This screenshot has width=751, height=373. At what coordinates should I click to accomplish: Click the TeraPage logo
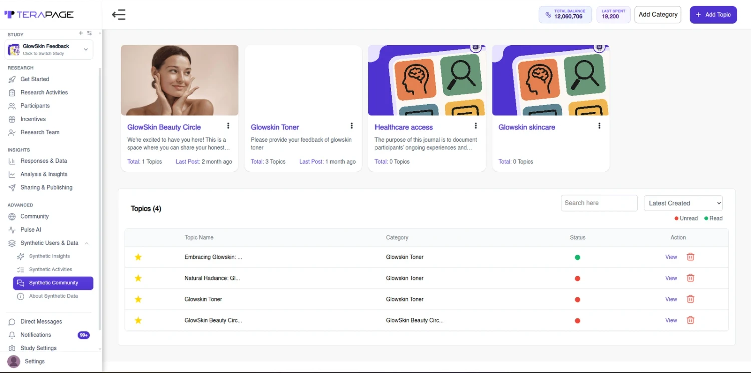point(39,15)
